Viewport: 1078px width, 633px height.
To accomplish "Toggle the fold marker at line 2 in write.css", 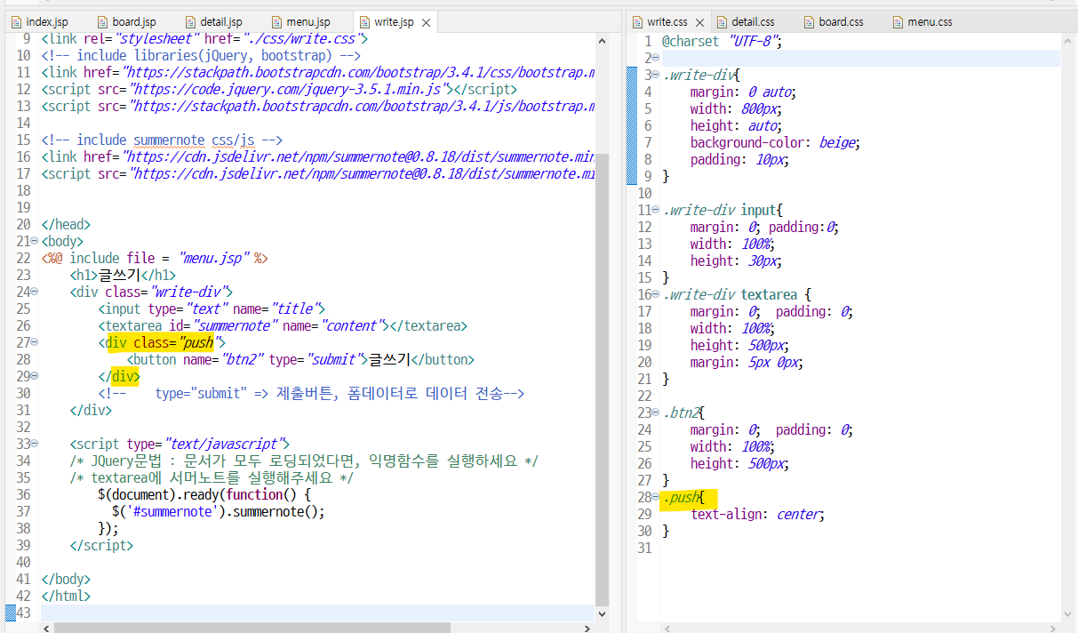I will (x=656, y=58).
